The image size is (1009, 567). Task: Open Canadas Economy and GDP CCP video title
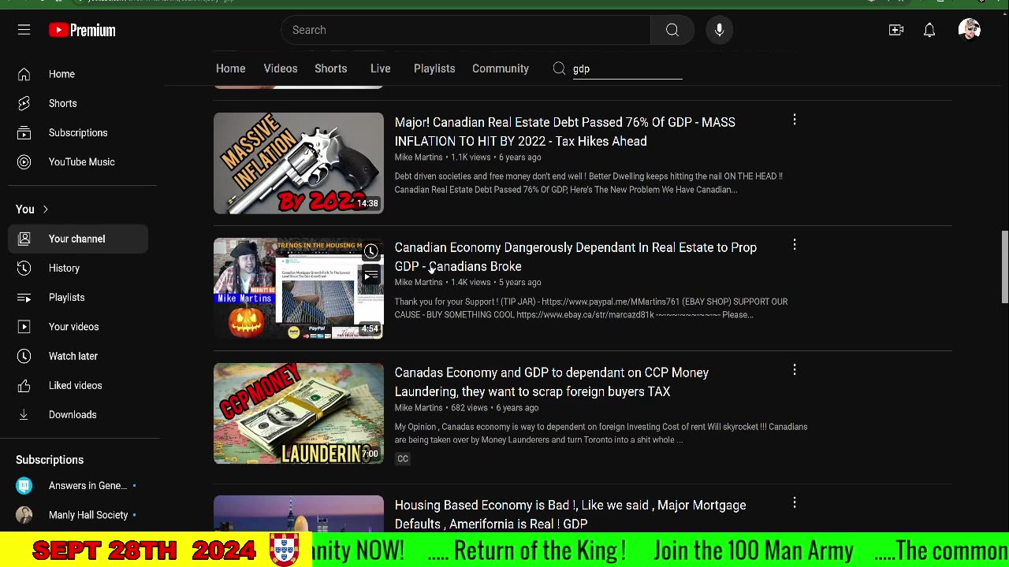point(552,382)
